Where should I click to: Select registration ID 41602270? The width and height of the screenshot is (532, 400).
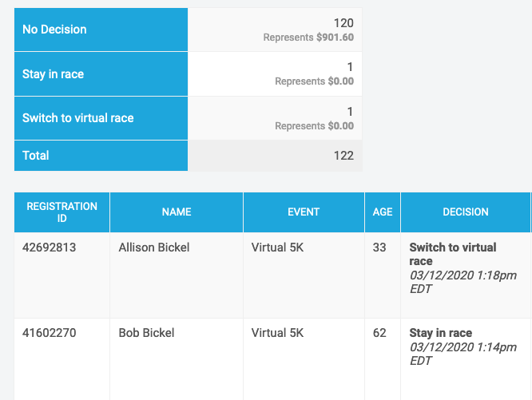pos(50,333)
